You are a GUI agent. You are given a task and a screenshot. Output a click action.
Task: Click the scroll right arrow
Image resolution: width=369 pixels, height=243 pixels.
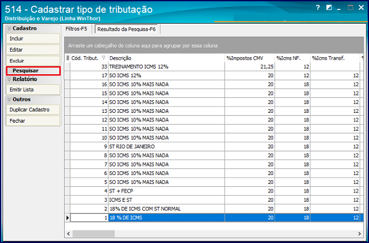360,234
